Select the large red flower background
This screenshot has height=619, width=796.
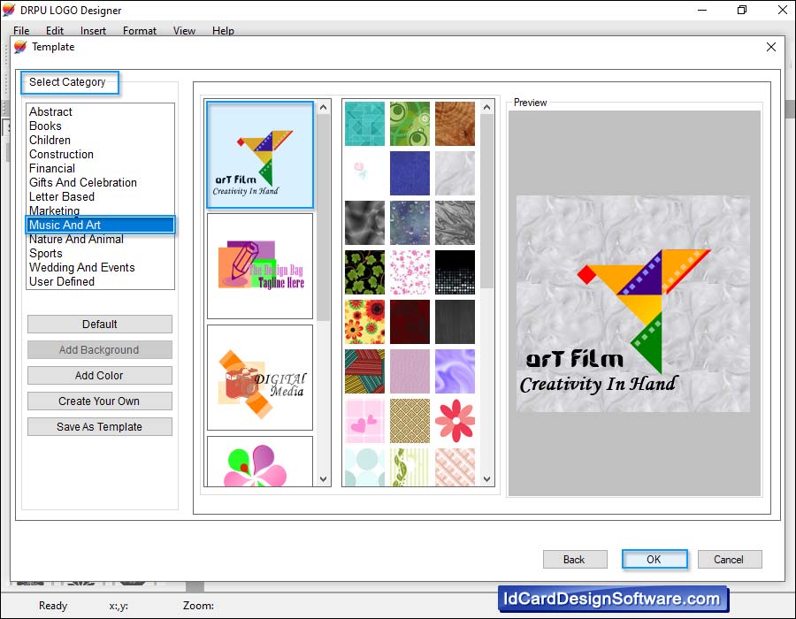point(455,421)
